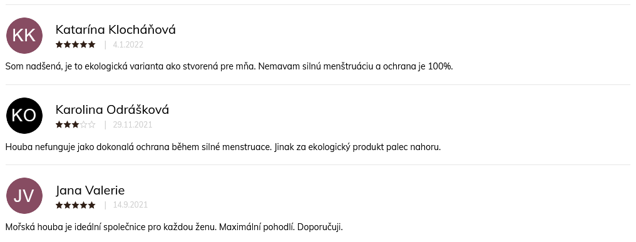Click the review text starting 'Mořská houba'

[x=174, y=227]
